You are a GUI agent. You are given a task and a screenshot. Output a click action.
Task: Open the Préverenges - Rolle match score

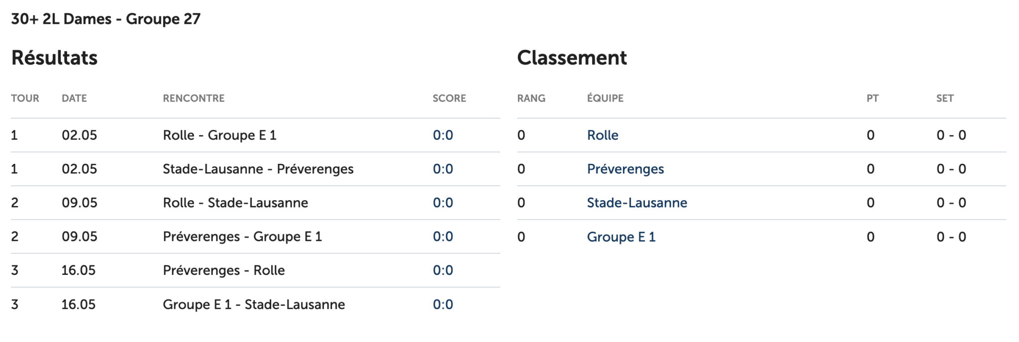pos(443,270)
